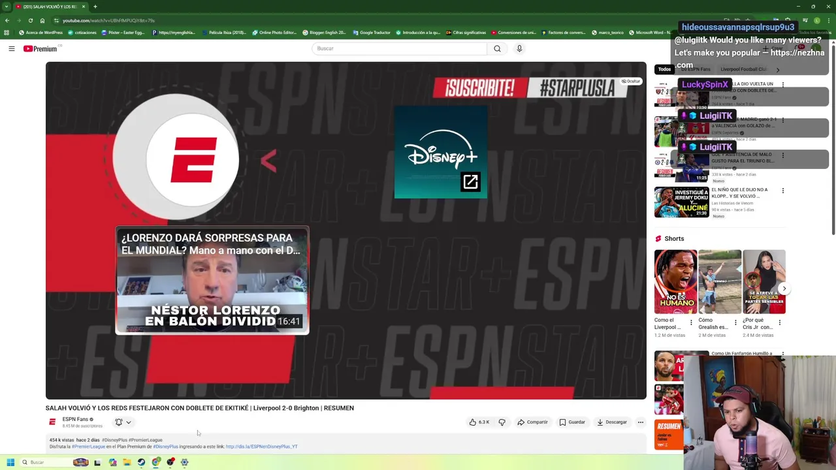The height and width of the screenshot is (470, 836).
Task: Open options for Como el Liverpool short
Action: click(x=691, y=322)
